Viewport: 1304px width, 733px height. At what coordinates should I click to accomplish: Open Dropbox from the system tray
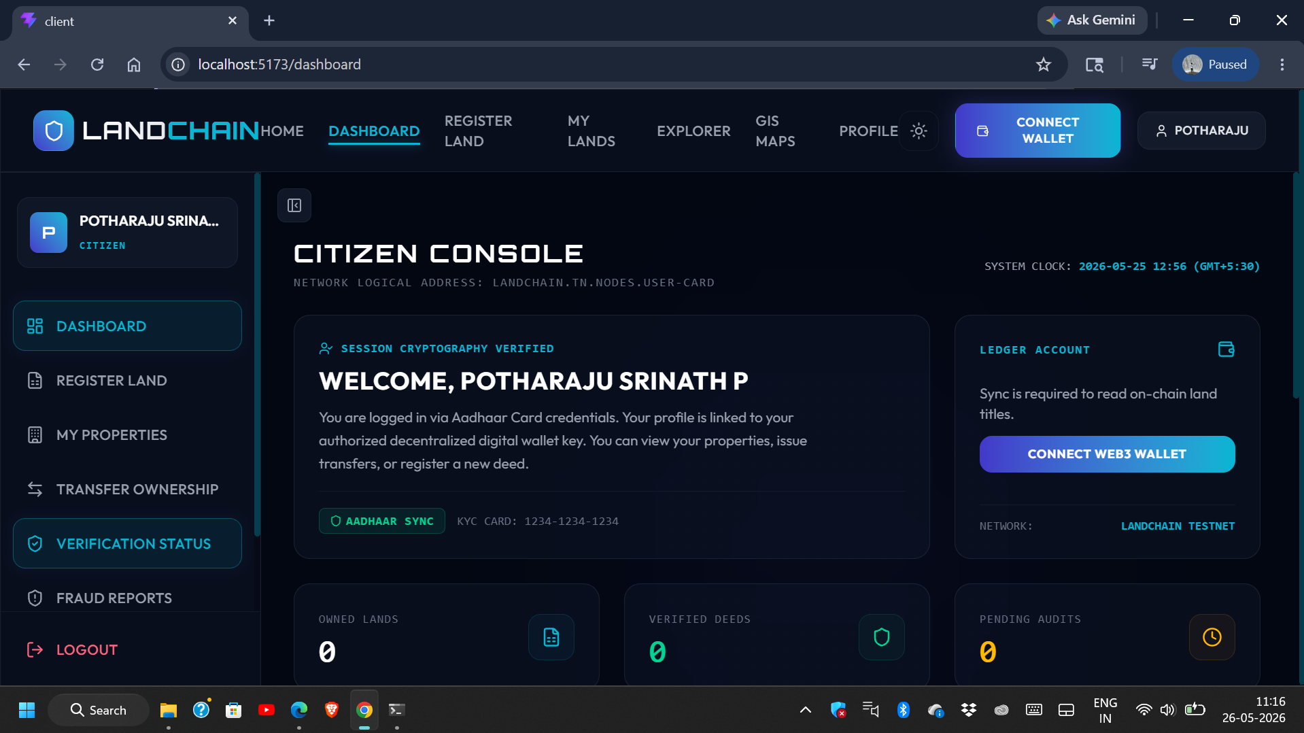(968, 711)
